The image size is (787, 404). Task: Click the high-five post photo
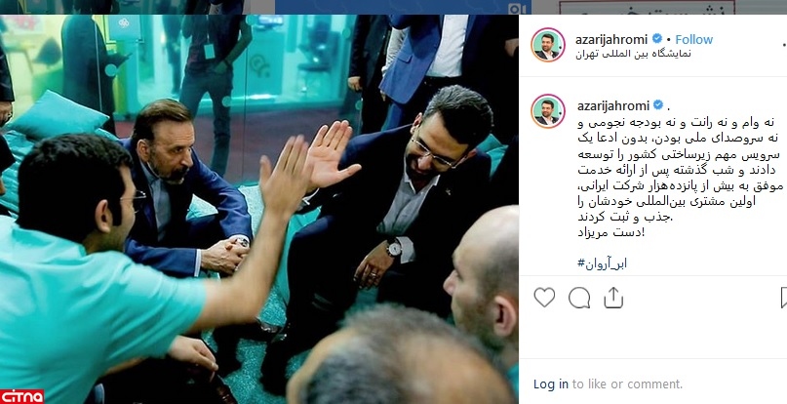(x=259, y=209)
